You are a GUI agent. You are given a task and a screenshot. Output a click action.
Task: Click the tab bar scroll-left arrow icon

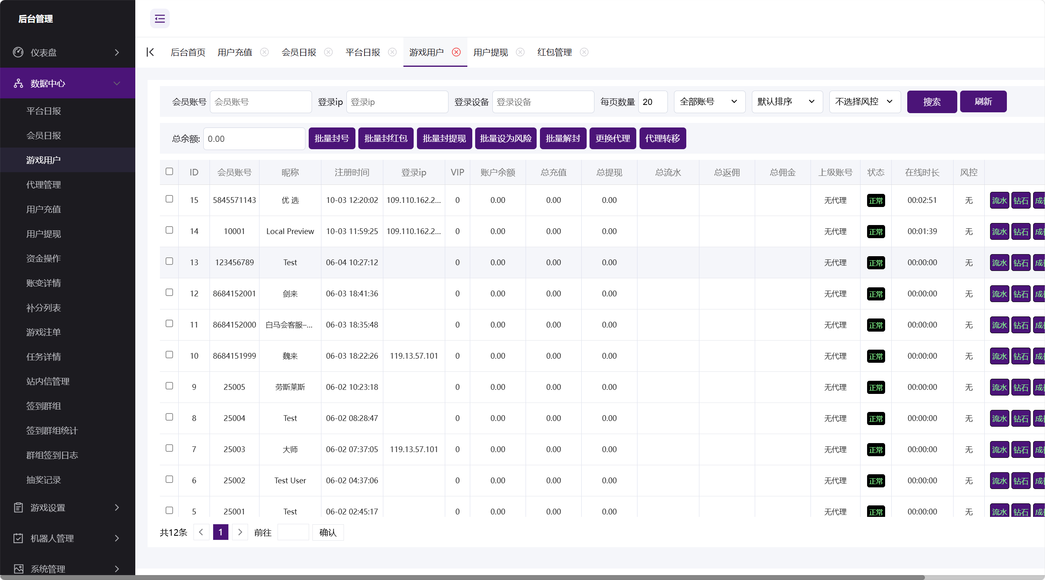150,52
